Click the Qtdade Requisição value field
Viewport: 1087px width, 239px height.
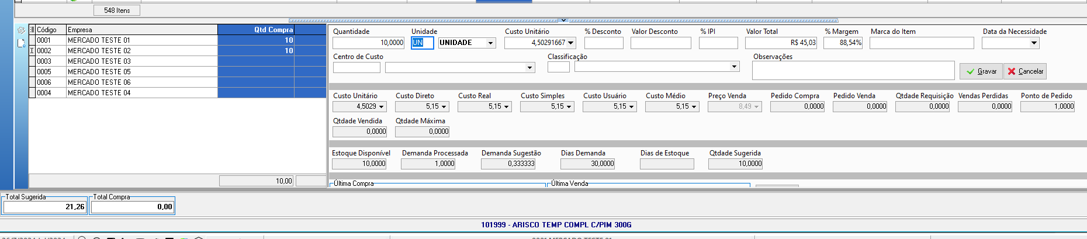923,106
